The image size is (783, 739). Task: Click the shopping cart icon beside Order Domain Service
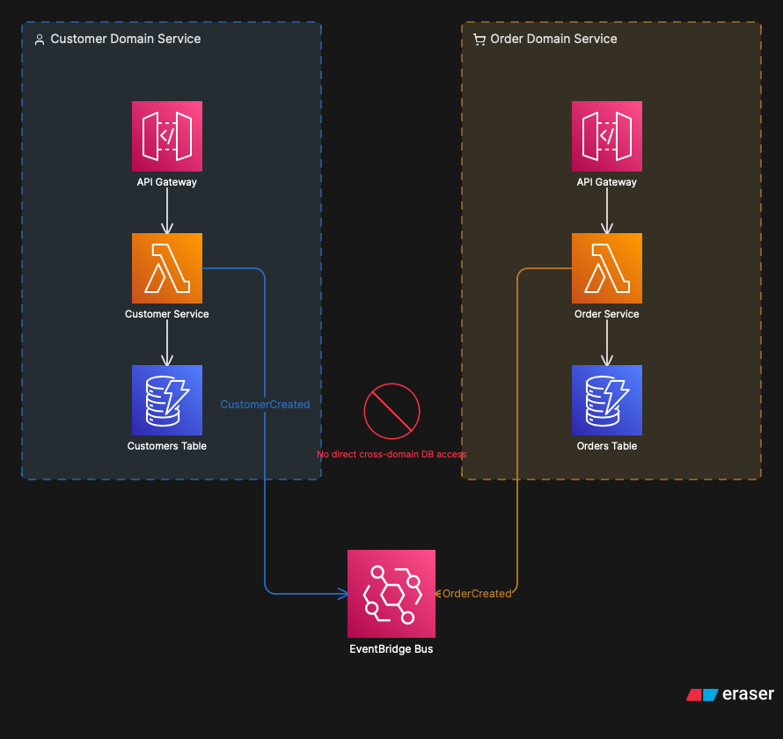[479, 40]
